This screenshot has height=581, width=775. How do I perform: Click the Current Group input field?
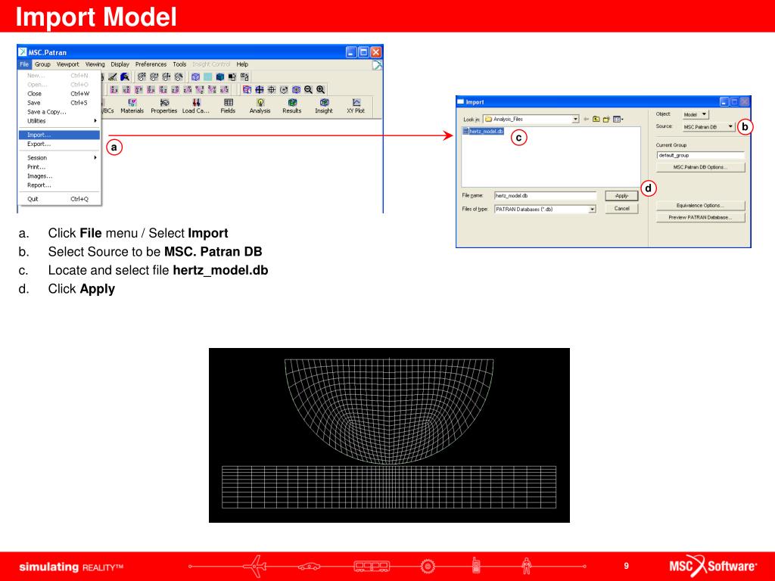point(700,155)
